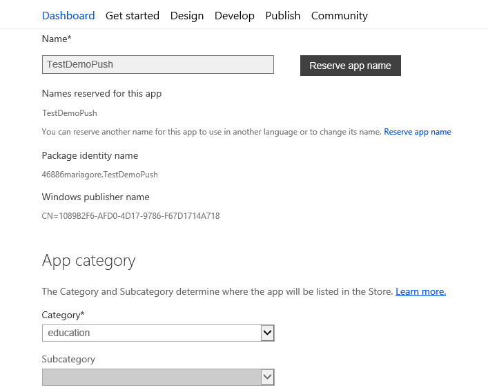Go to the Get started section
Image resolution: width=488 pixels, height=390 pixels.
tap(133, 15)
